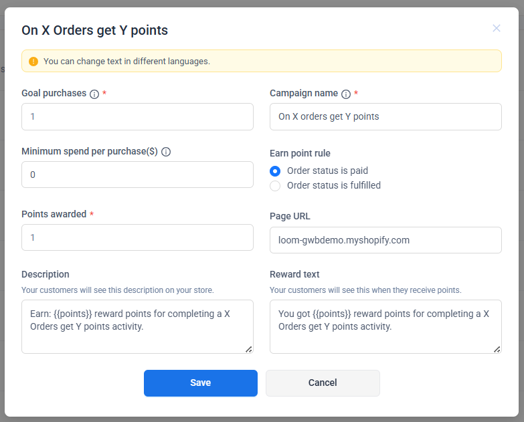The height and width of the screenshot is (422, 524).
Task: Click the Goal purchases info icon
Action: click(x=94, y=94)
